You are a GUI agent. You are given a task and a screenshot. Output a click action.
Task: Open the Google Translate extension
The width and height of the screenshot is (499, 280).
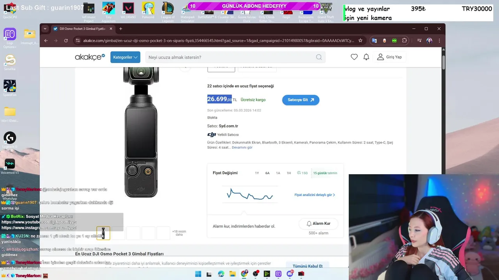click(x=374, y=40)
